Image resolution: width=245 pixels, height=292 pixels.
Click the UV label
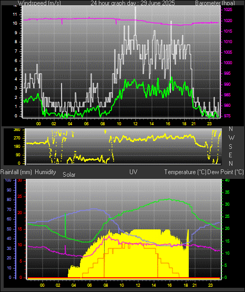[x=134, y=172]
